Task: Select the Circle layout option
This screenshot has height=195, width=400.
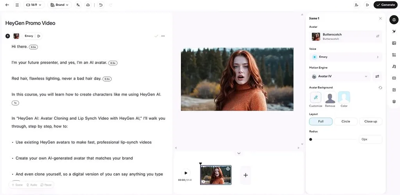Action: [346, 121]
